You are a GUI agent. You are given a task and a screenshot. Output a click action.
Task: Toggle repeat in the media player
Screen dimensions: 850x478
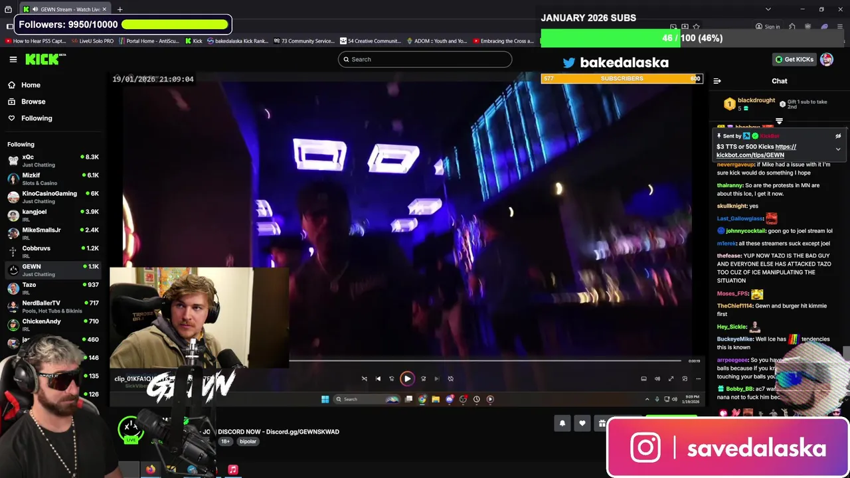click(x=450, y=378)
